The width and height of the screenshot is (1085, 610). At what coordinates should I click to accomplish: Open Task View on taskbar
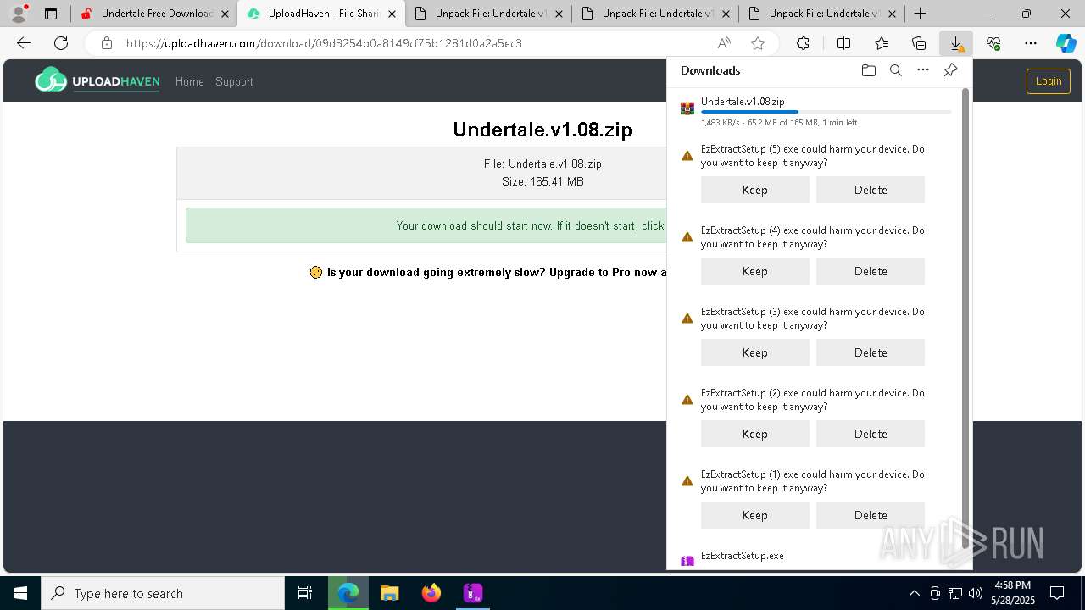pyautogui.click(x=305, y=593)
